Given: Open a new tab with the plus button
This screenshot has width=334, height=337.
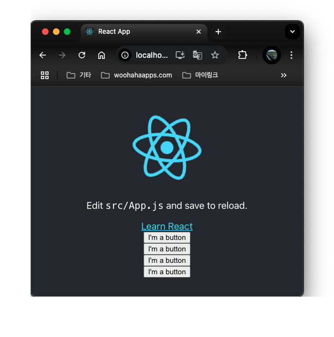Looking at the screenshot, I should click(x=218, y=32).
